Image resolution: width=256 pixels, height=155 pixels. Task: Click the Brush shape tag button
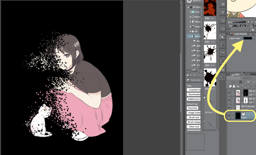point(194,122)
